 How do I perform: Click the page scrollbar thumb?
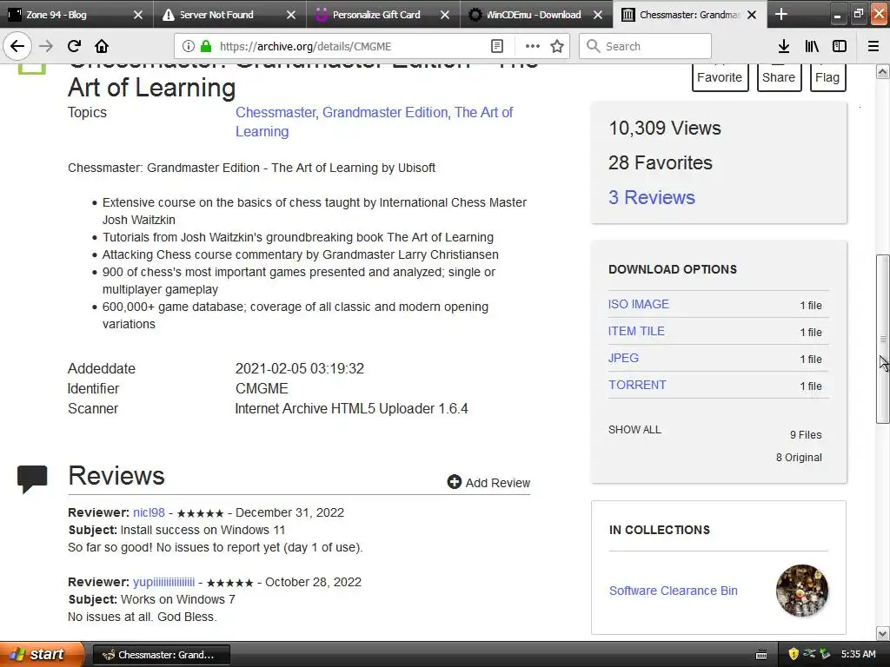882,339
